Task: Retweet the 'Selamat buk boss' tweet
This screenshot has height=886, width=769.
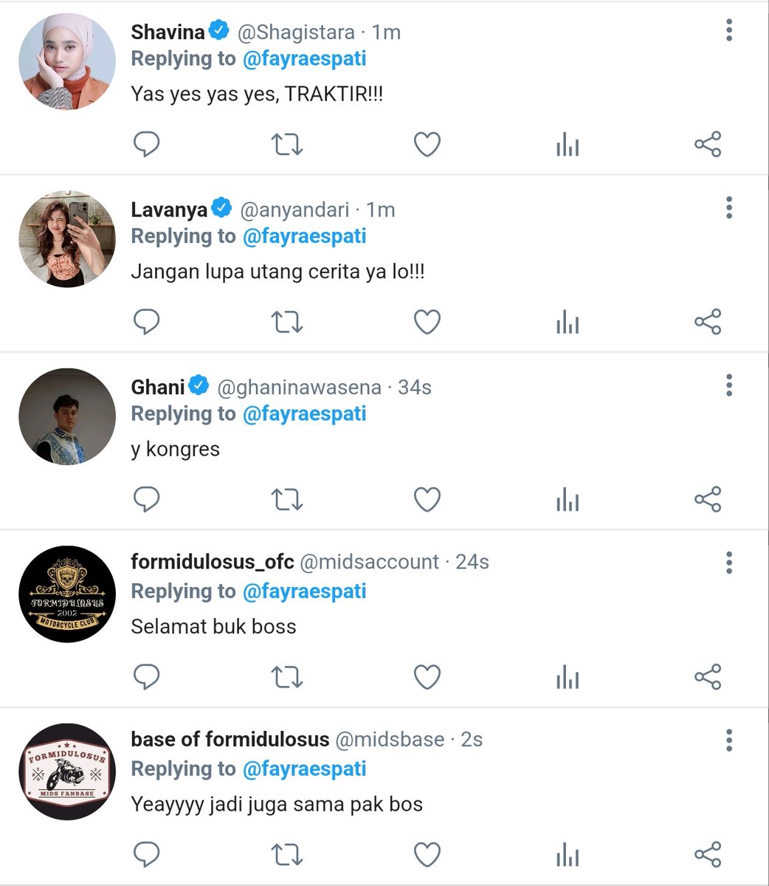Action: click(x=286, y=677)
